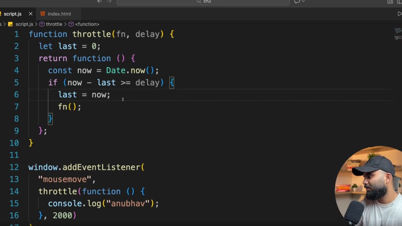
Task: Click line number 6 in the gutter
Action: [16, 94]
